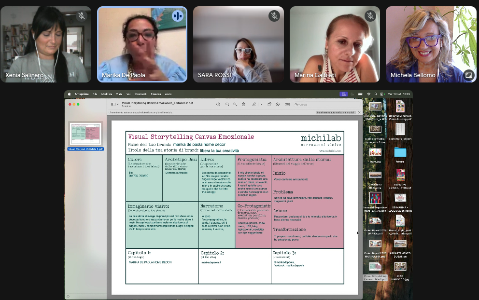Open the Vista menu in the menu bar
This screenshot has height=300, width=479.
coord(119,94)
